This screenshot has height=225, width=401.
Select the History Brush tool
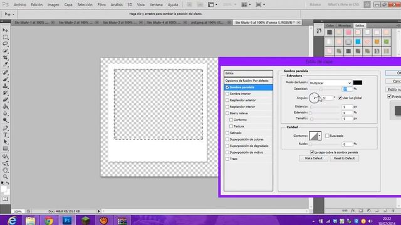pyautogui.click(x=5, y=93)
